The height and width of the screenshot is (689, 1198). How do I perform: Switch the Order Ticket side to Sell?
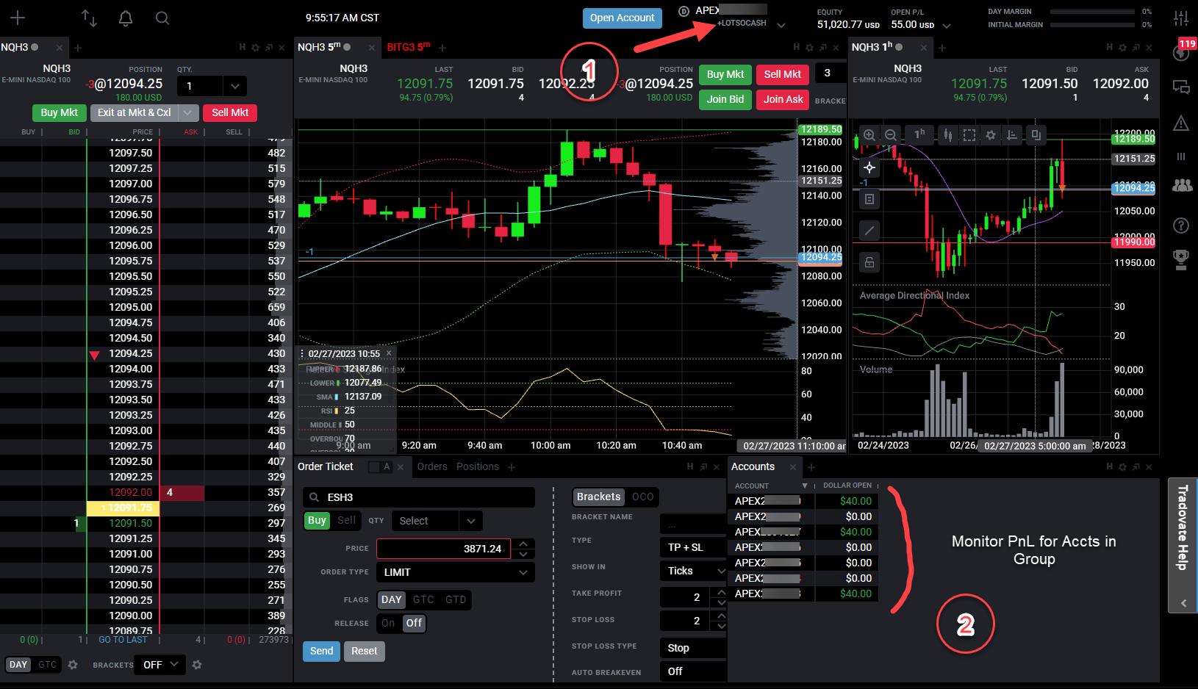pyautogui.click(x=346, y=520)
